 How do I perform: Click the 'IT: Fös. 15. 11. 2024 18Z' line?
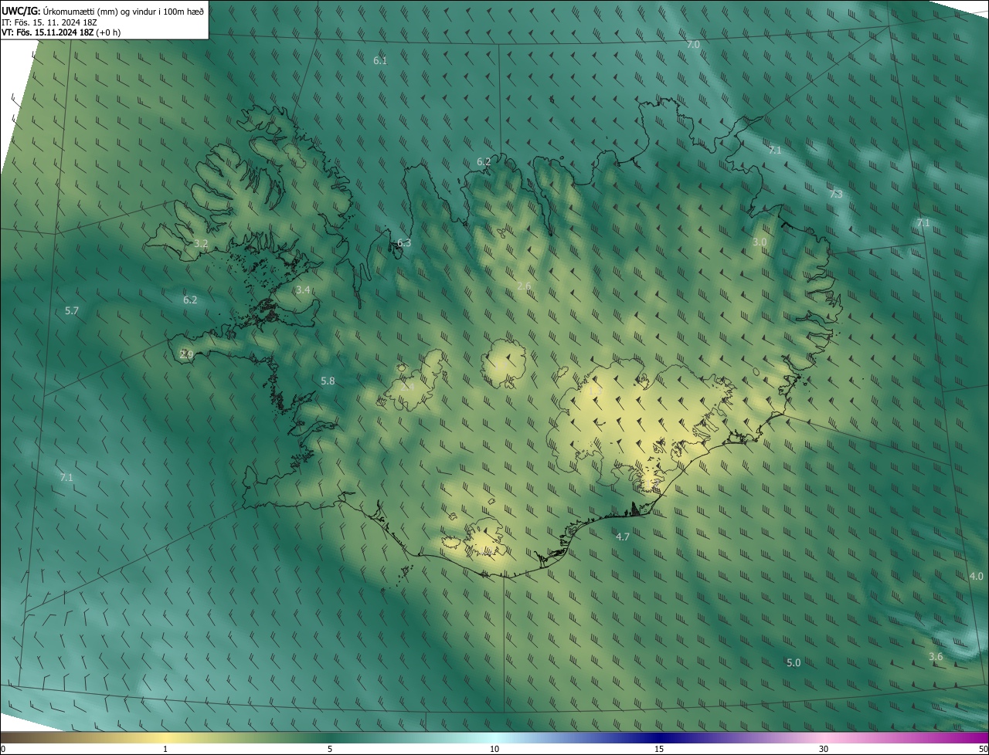tap(49, 22)
